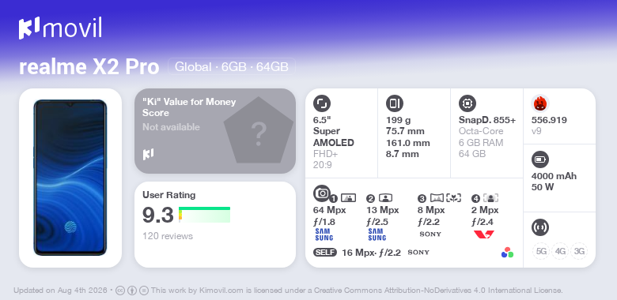This screenshot has width=617, height=300.
Task: Click the color filter dots icon
Action: click(507, 253)
